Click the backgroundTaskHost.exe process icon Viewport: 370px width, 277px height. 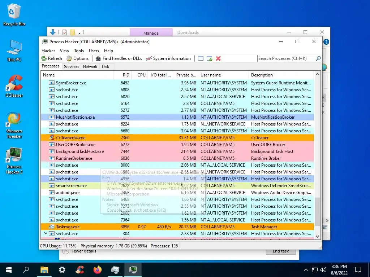[x=52, y=151]
